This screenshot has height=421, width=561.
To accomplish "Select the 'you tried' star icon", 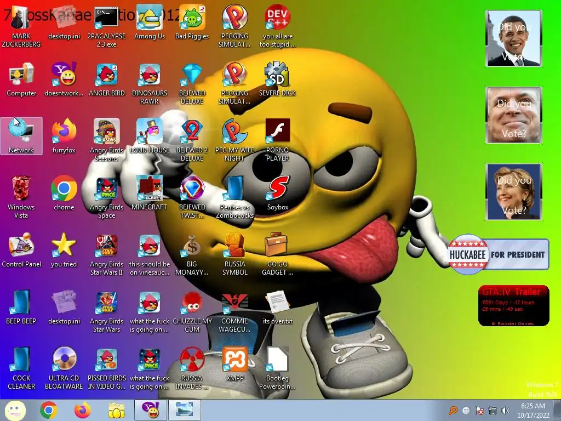I will pos(64,250).
